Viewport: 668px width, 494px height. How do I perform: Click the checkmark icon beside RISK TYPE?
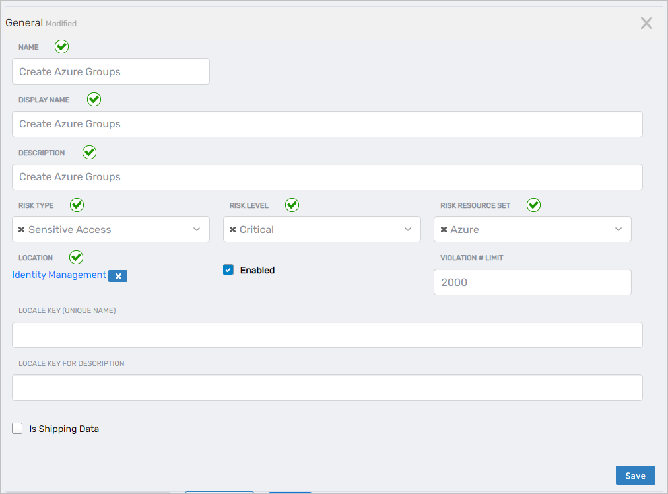click(x=77, y=205)
